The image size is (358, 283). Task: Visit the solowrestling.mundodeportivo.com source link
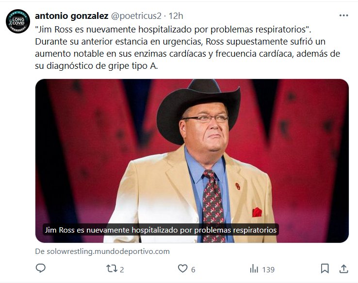[x=102, y=252]
